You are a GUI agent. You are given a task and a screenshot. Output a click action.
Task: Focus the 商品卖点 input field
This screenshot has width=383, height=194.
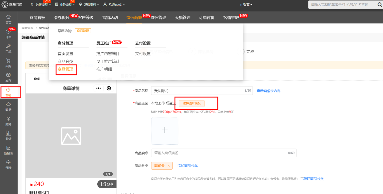(224, 153)
